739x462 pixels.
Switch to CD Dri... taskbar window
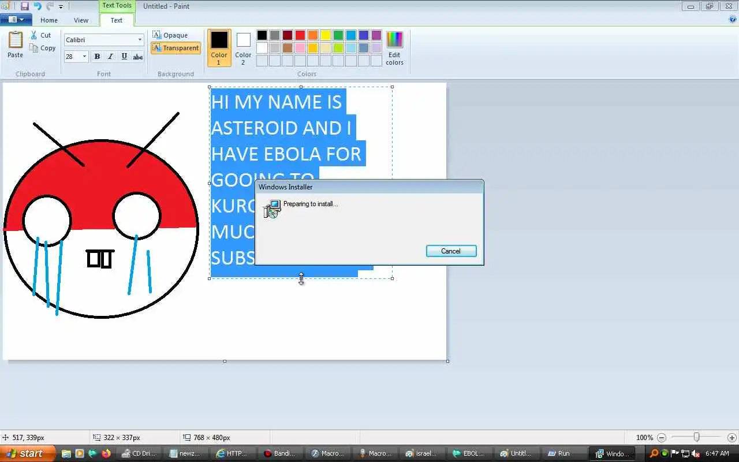pos(139,453)
